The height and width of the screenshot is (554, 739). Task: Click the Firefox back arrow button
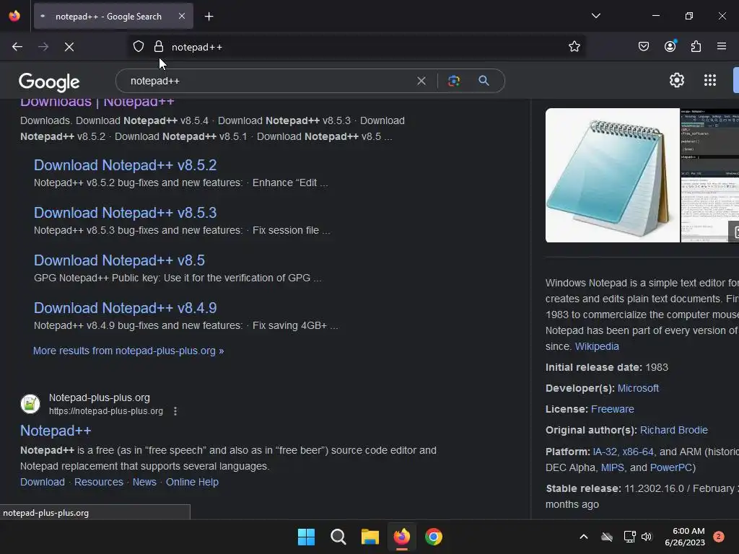click(x=17, y=47)
